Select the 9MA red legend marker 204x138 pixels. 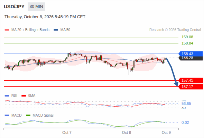[x=24, y=96]
